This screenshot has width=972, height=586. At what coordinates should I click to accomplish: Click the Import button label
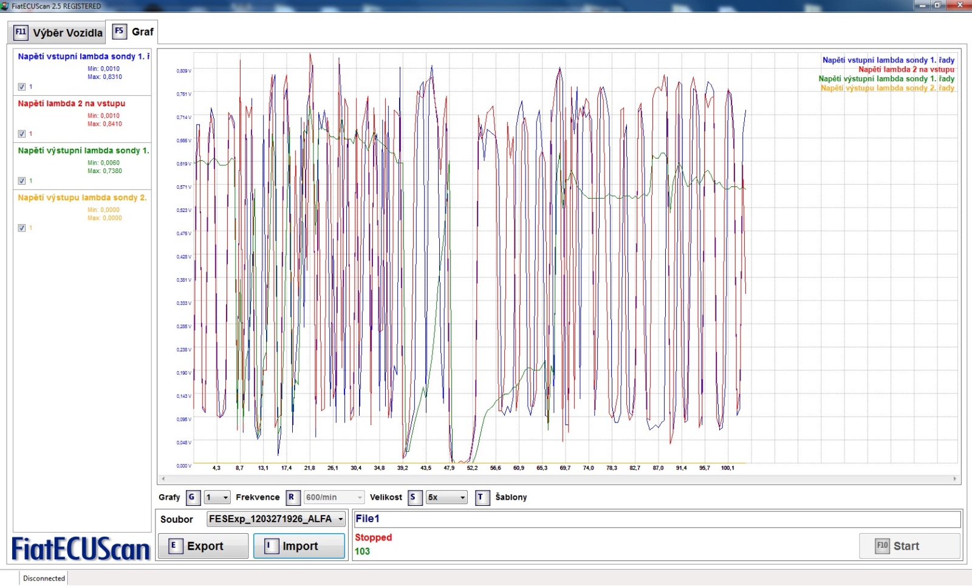[300, 546]
